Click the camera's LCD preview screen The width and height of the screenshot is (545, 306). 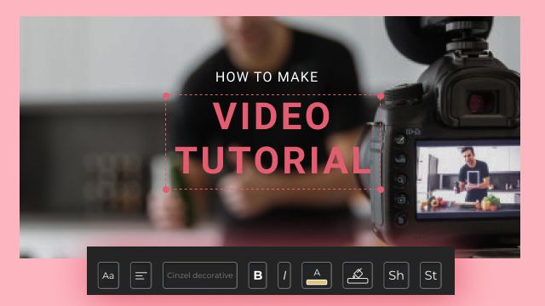[x=468, y=179]
